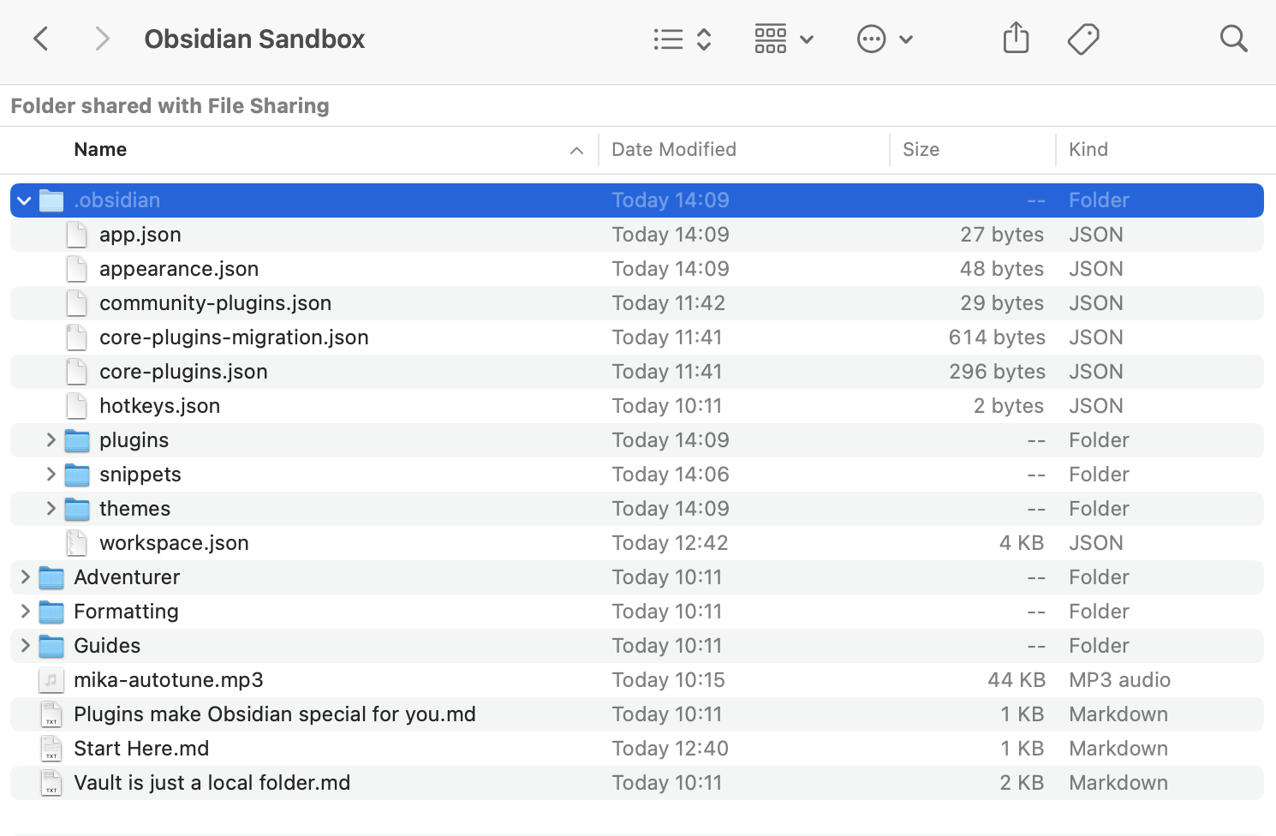
Task: Click the Start Here.md file icon
Action: click(x=51, y=749)
